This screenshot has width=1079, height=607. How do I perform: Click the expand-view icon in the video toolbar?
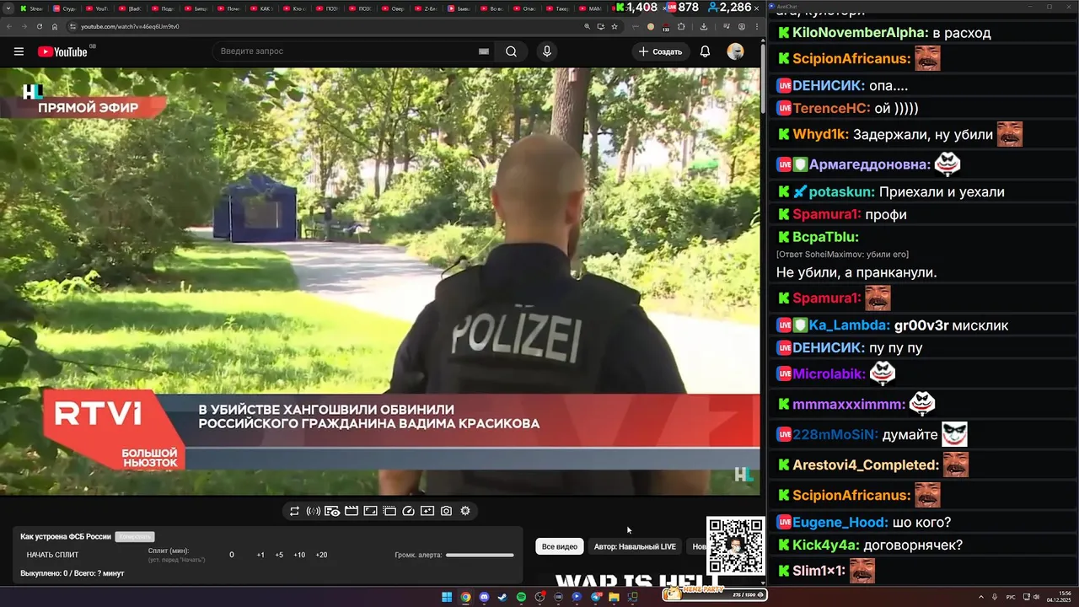370,511
